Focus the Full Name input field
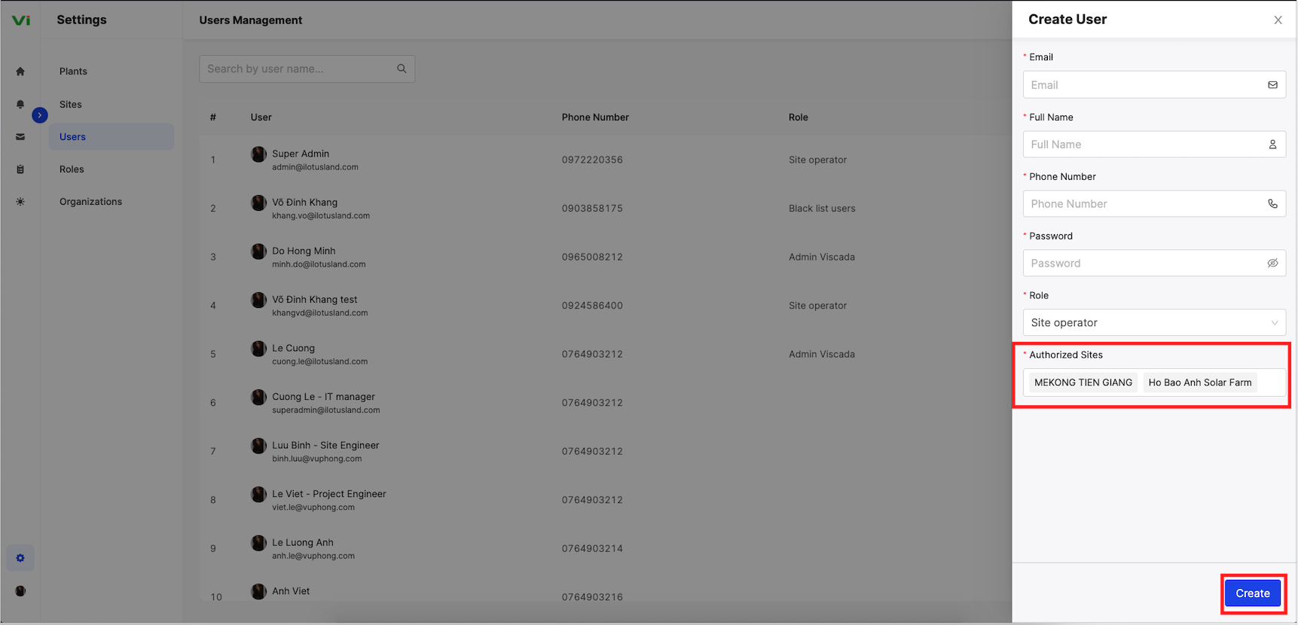 (1154, 145)
